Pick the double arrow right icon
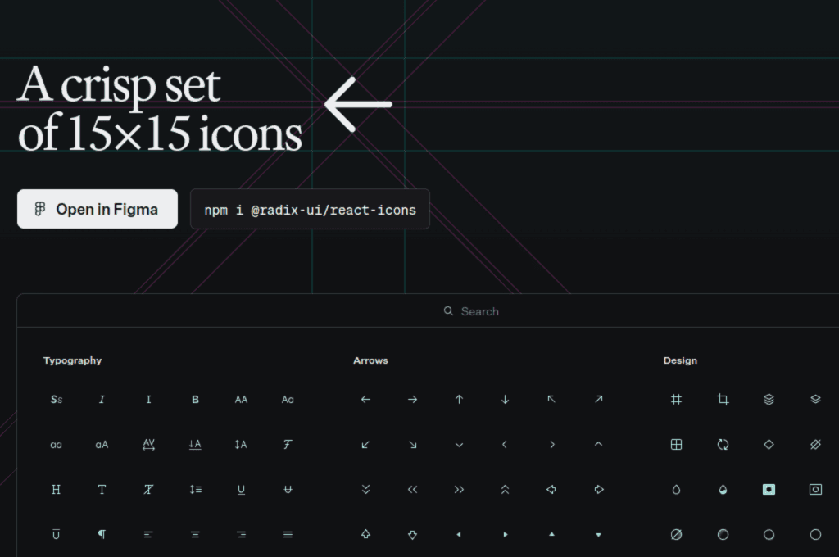Screen dimensions: 839x557 [x=459, y=489]
